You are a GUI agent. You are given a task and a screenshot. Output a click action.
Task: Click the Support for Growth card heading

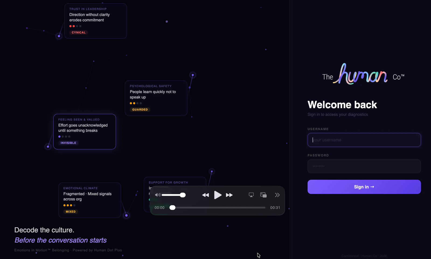tap(168, 183)
